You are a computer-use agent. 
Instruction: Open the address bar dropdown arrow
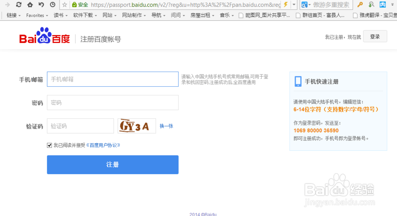pos(294,4)
